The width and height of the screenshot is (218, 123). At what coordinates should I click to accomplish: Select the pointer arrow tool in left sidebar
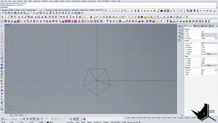point(2,26)
